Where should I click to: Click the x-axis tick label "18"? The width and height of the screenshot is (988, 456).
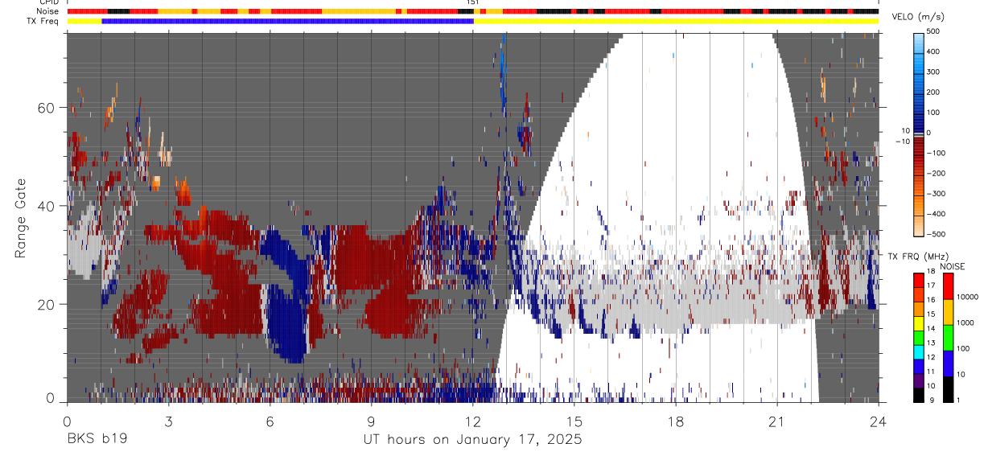(675, 421)
